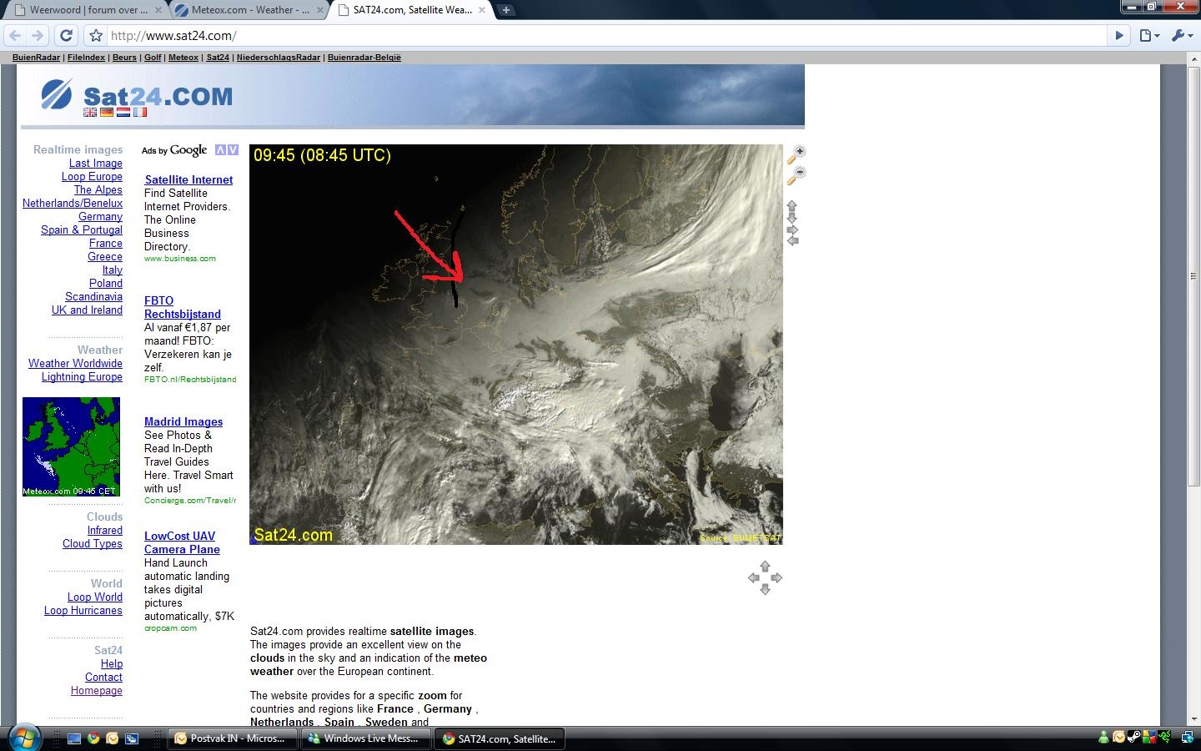This screenshot has height=751, width=1201.
Task: Close the Meteox.com tab
Action: pyautogui.click(x=320, y=10)
